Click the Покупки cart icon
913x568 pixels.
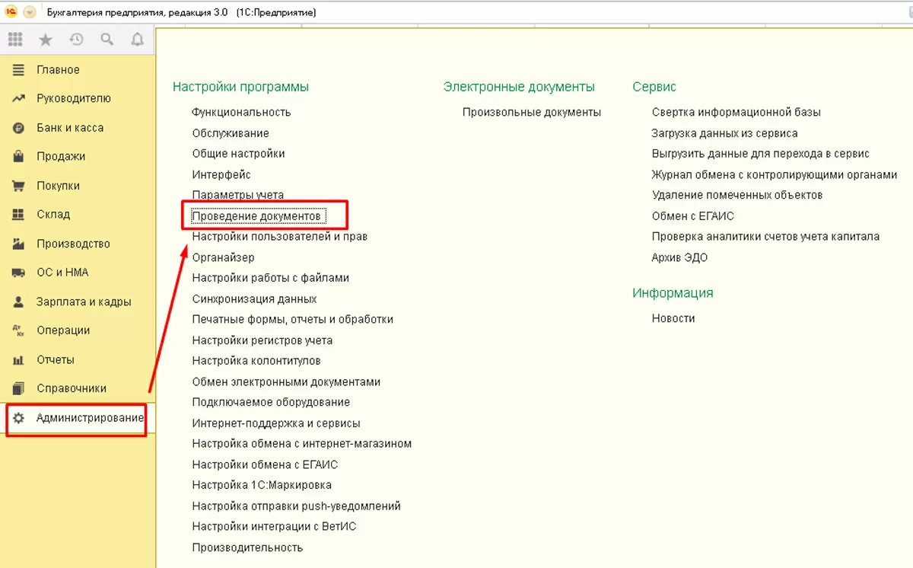pos(18,186)
